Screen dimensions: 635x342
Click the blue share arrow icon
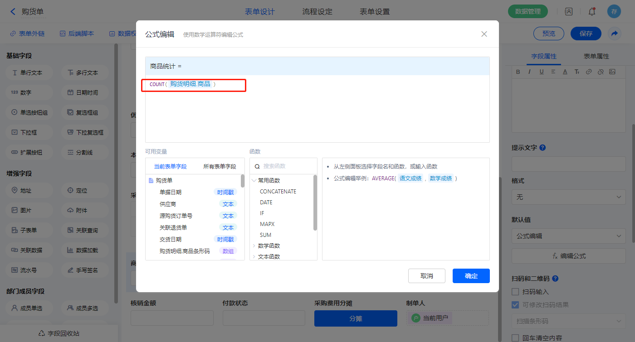(614, 34)
